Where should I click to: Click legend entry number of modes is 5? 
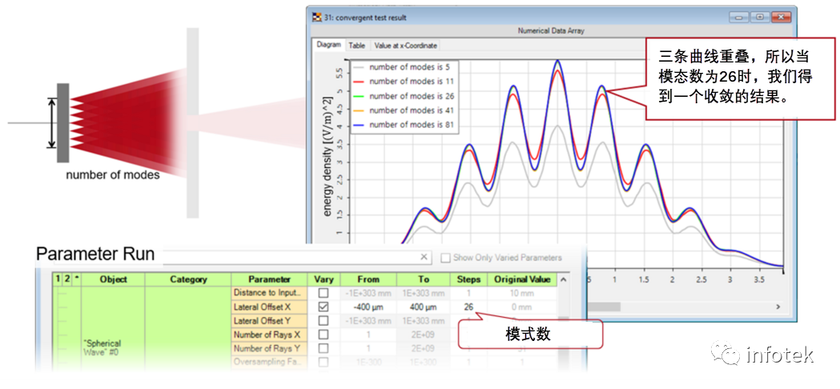pyautogui.click(x=400, y=67)
